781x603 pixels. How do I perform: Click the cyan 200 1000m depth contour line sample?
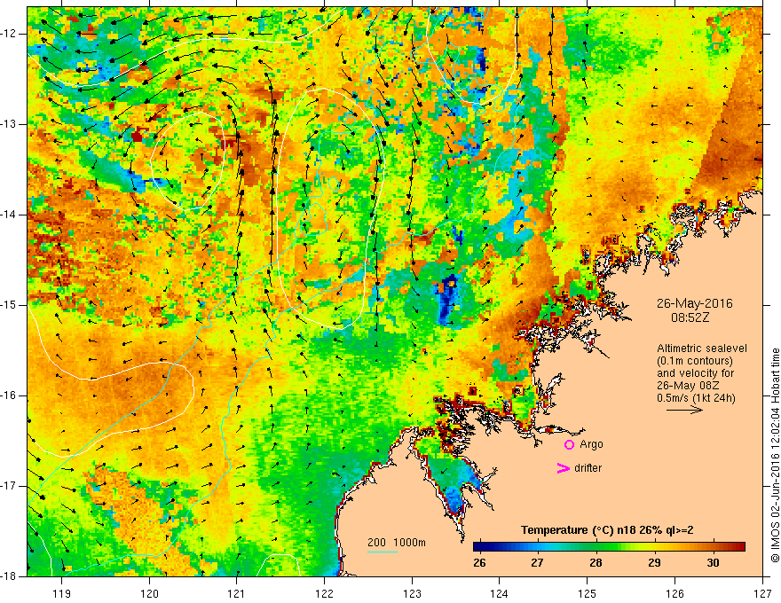click(x=382, y=552)
